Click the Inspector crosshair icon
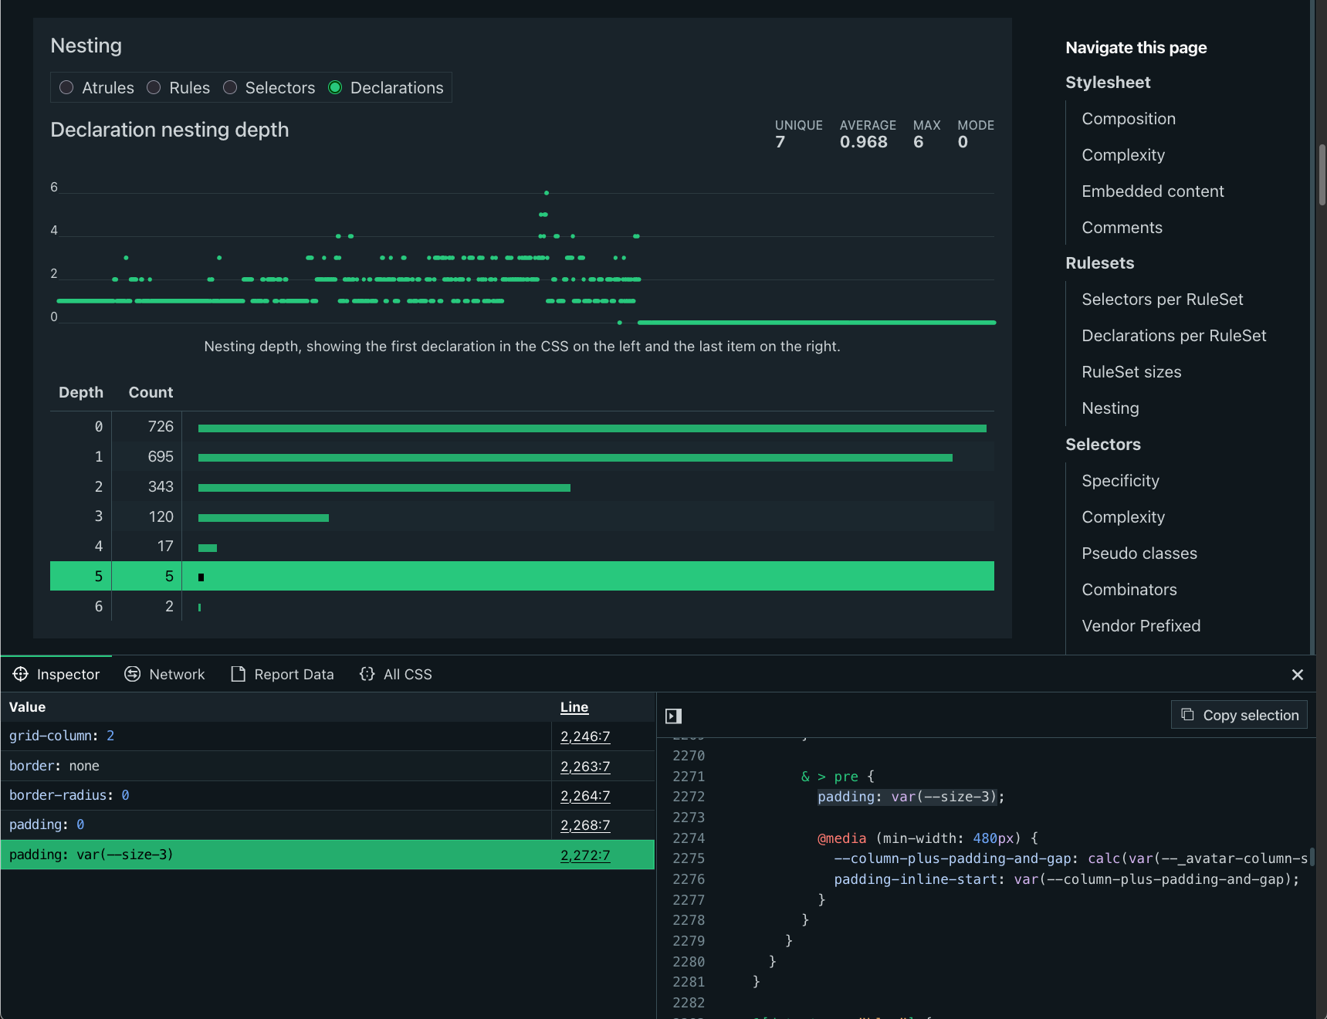 21,674
